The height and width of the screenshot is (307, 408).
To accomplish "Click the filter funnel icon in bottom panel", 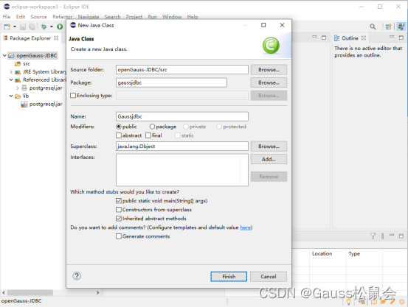I will pos(373,236).
